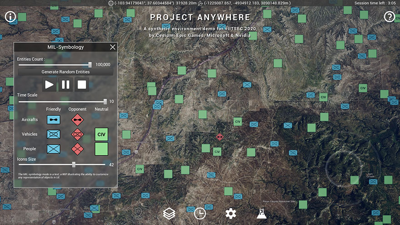Select the opponent vehicles symbol
Image resolution: width=400 pixels, height=225 pixels.
click(77, 135)
